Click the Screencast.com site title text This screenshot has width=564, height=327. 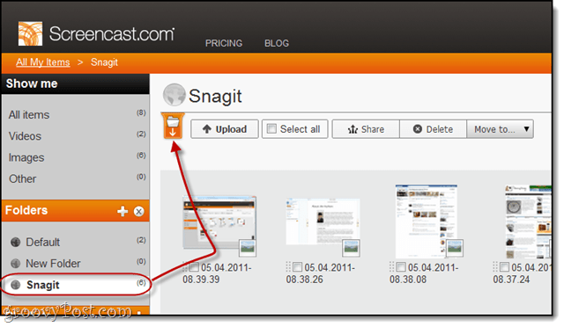112,33
